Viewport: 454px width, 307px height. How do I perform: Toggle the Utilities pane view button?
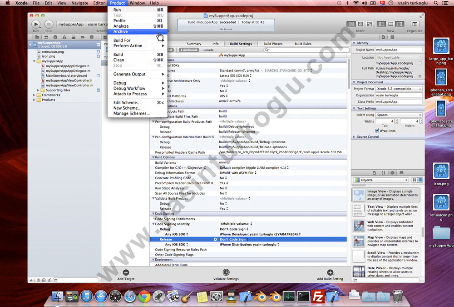[x=400, y=24]
